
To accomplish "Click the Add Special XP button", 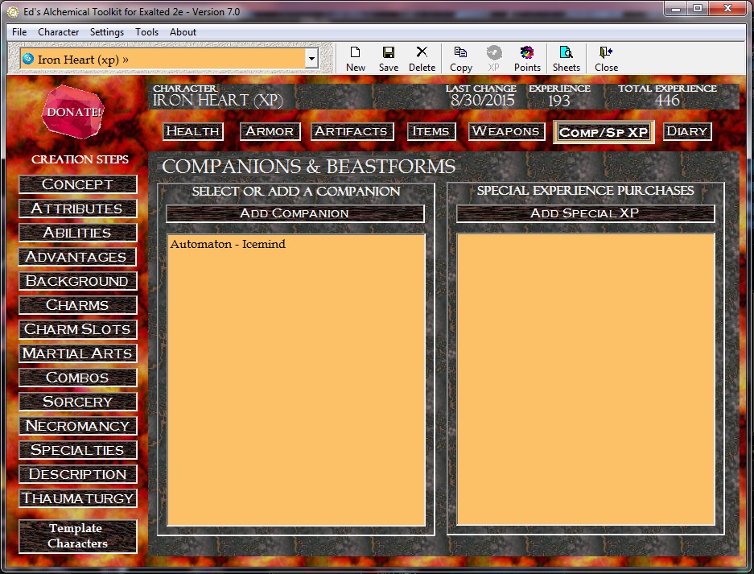I will (585, 213).
